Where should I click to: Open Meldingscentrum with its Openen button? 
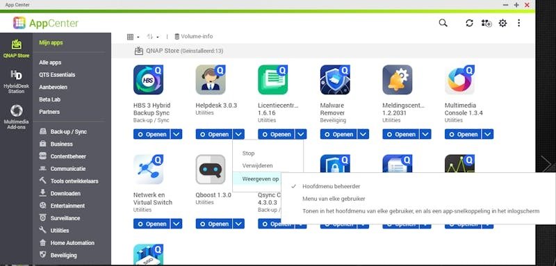pyautogui.click(x=401, y=134)
